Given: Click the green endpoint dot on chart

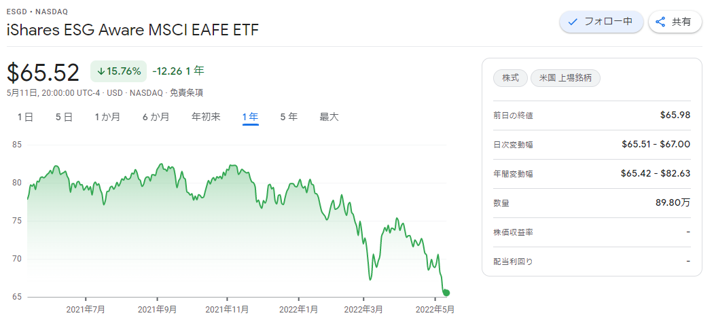Looking at the screenshot, I should tap(446, 293).
